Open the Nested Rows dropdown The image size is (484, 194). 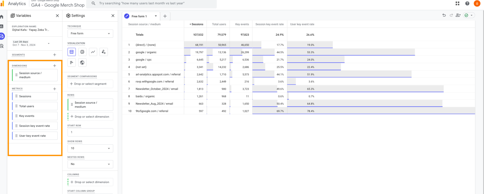pos(90,164)
